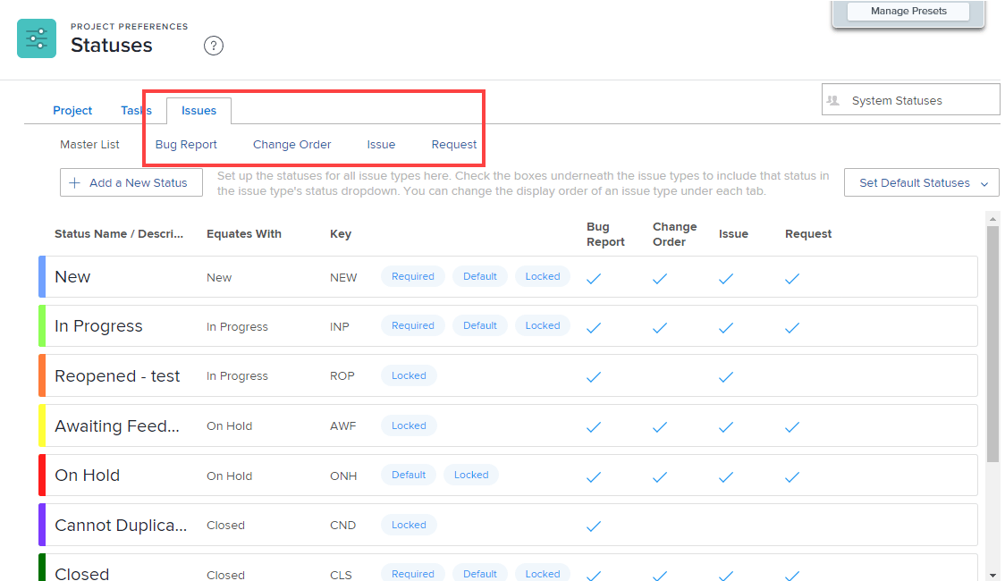Toggle the Issue checkmark for Reopened - test
This screenshot has height=581, width=1005.
[725, 377]
